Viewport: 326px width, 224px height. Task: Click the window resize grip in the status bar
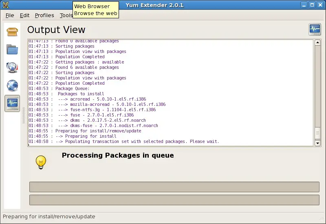(x=322, y=218)
